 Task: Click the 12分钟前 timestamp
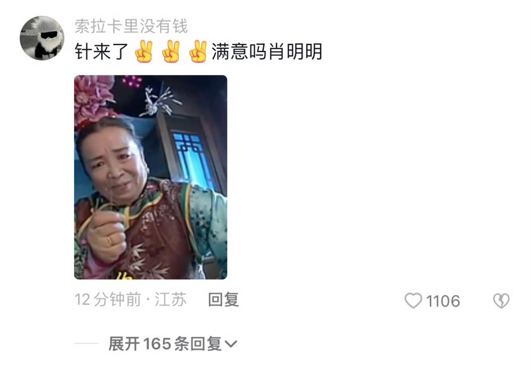point(108,300)
